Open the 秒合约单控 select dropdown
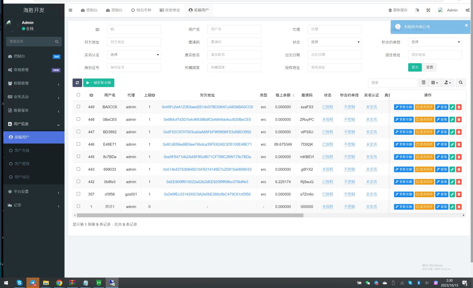Image resolution: width=473 pixels, height=288 pixels. pyautogui.click(x=435, y=42)
